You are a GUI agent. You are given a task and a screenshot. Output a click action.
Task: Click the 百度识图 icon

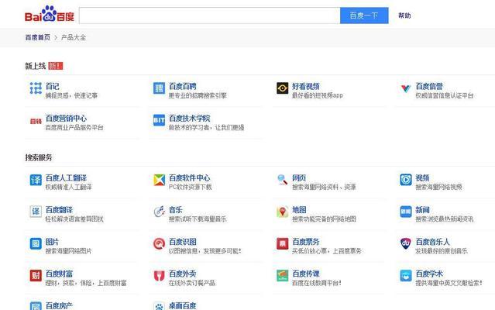159,243
